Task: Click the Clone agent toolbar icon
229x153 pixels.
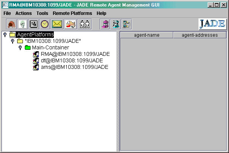Action: [34, 24]
